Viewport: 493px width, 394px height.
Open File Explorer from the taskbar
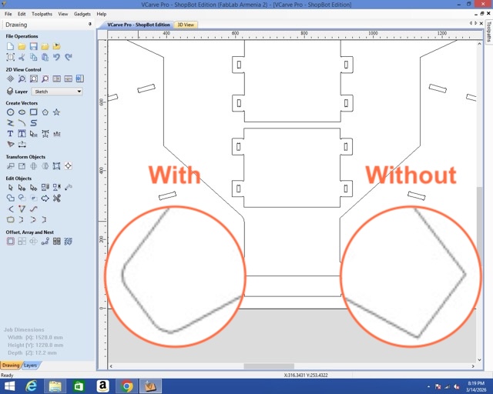click(x=55, y=386)
